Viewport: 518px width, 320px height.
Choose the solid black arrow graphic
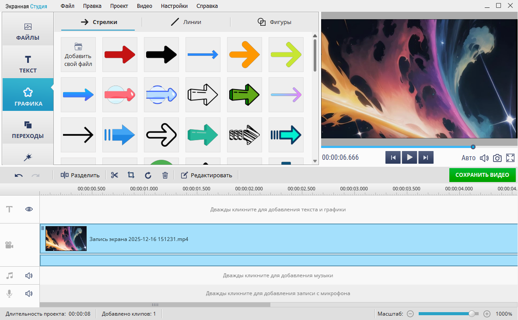[x=161, y=55]
